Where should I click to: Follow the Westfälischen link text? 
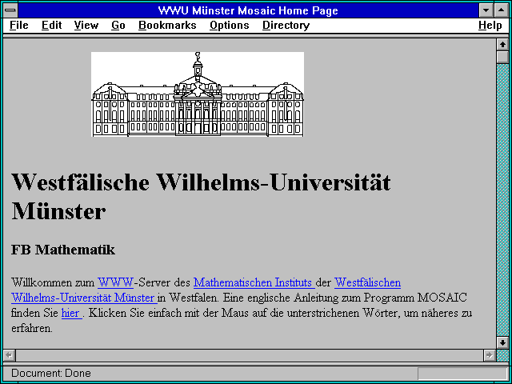point(368,282)
